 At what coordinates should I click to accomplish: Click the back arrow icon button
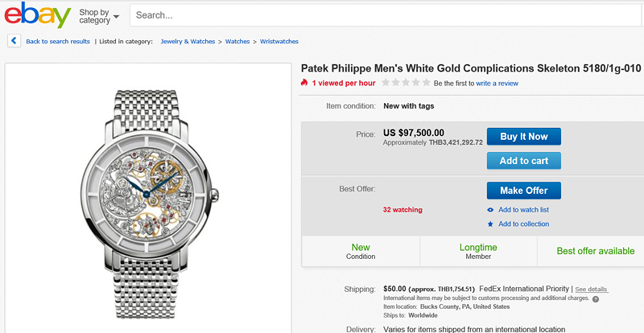[14, 40]
